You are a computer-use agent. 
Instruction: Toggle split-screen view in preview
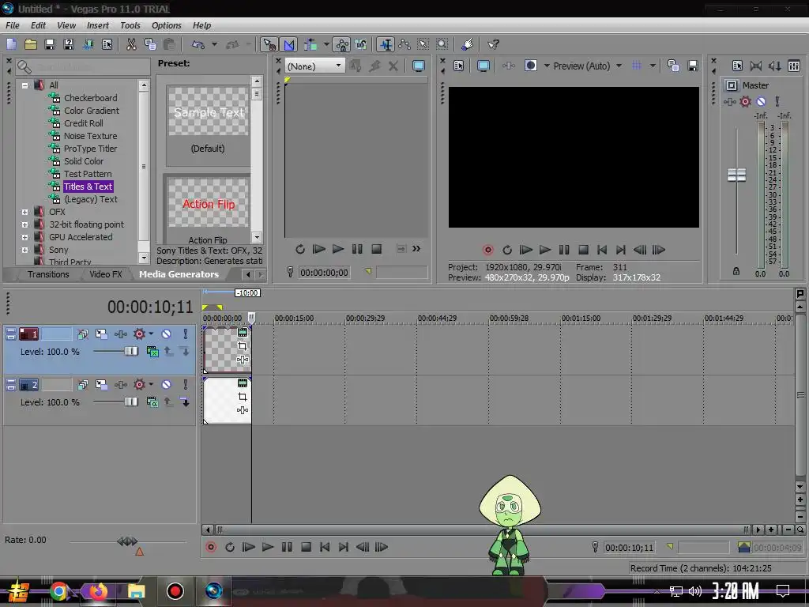(530, 66)
